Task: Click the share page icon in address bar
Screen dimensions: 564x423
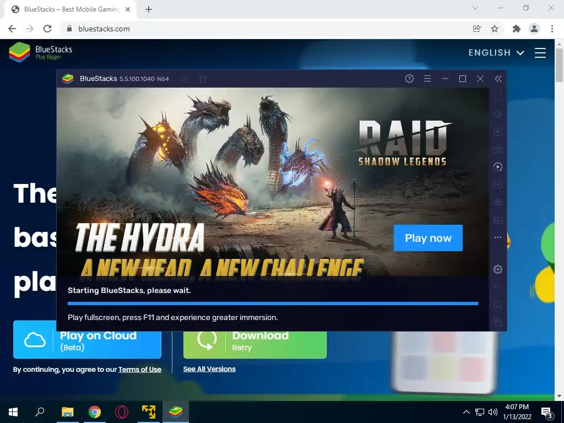Action: (x=476, y=29)
